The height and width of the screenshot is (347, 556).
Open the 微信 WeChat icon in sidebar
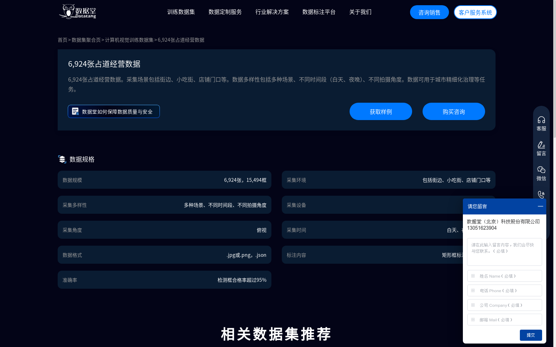click(541, 170)
